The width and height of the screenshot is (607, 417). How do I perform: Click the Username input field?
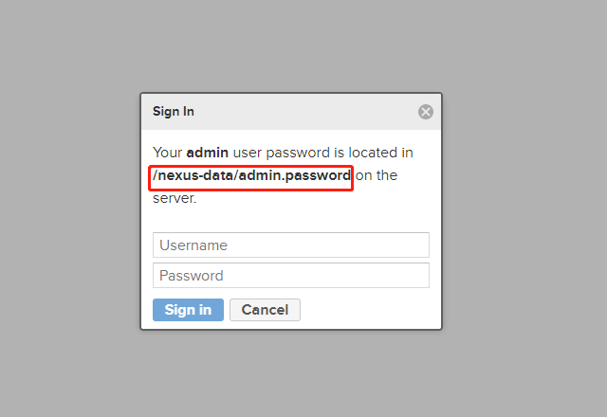coord(290,245)
